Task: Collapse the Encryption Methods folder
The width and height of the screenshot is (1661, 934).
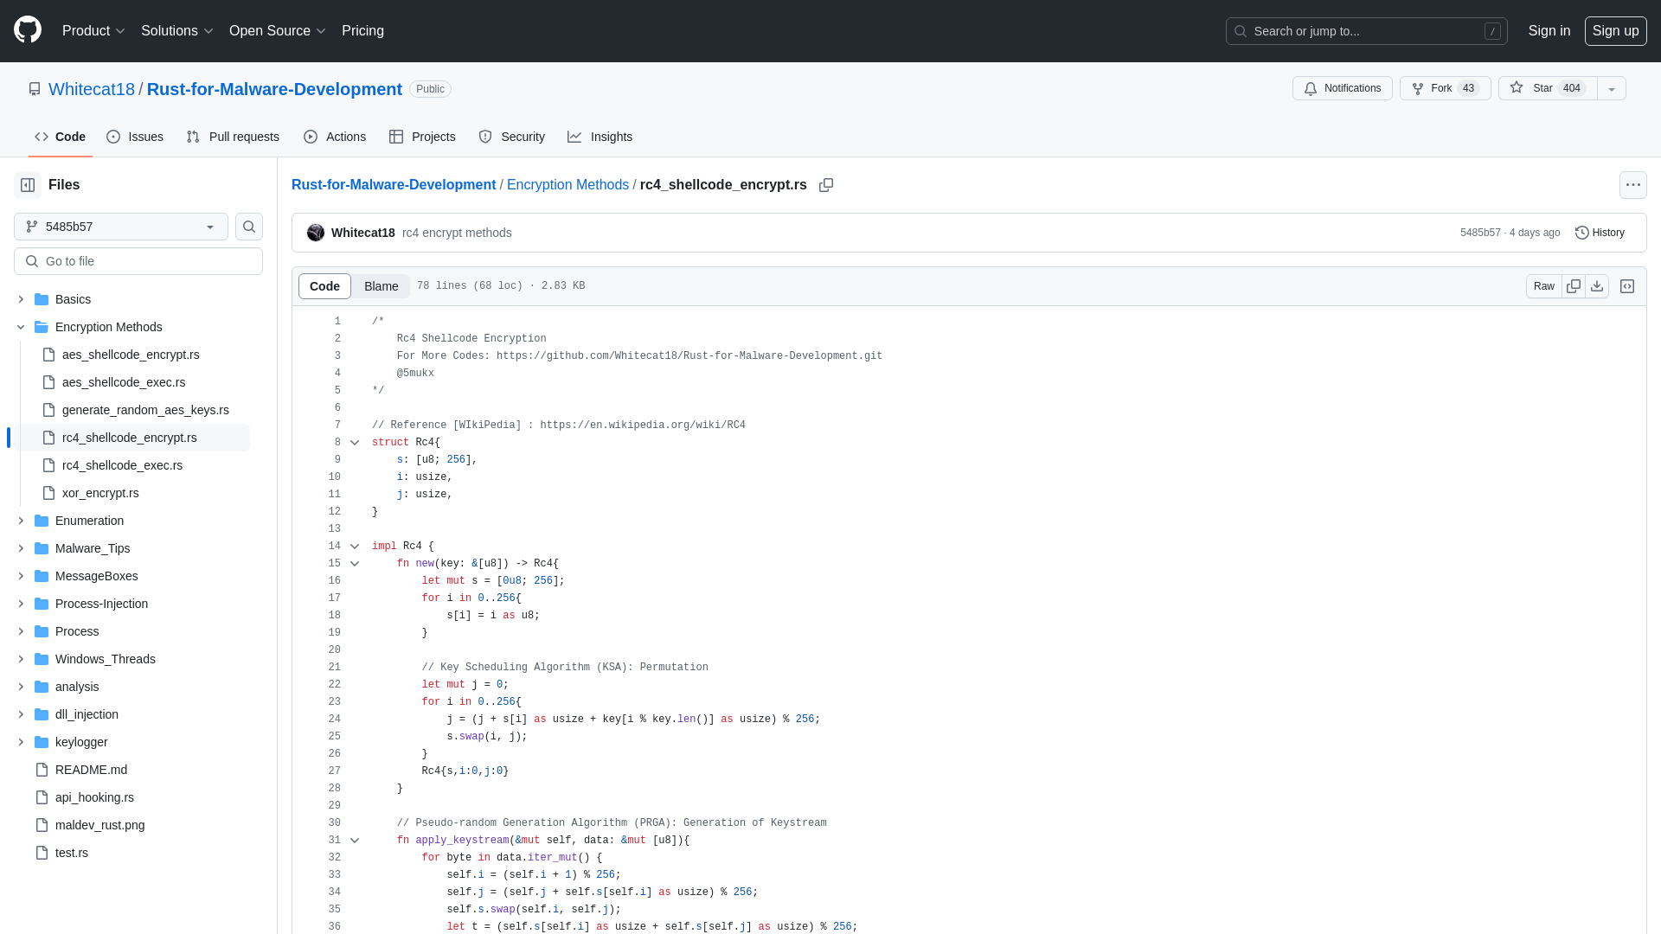Action: 21,327
